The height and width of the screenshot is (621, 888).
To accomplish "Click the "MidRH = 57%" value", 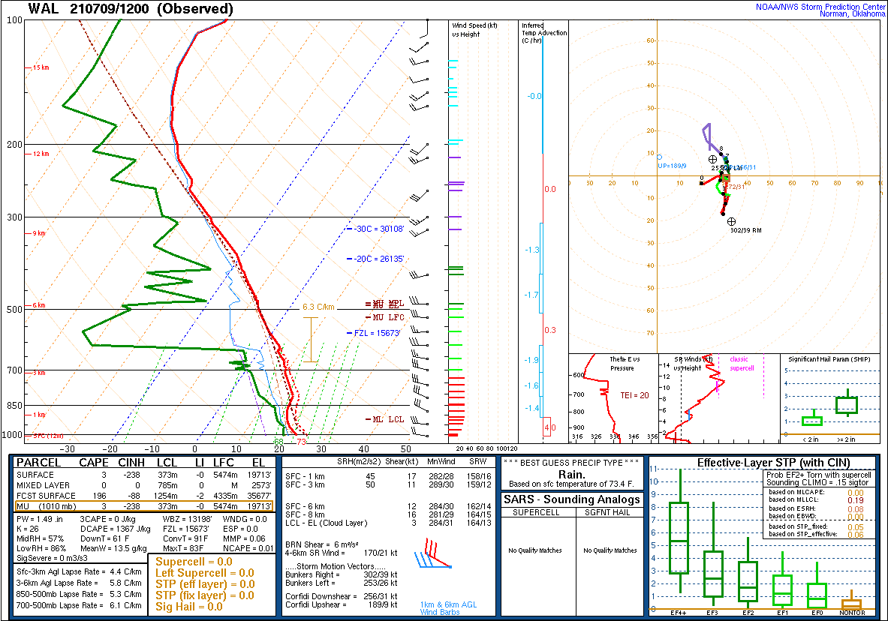I will [x=41, y=538].
